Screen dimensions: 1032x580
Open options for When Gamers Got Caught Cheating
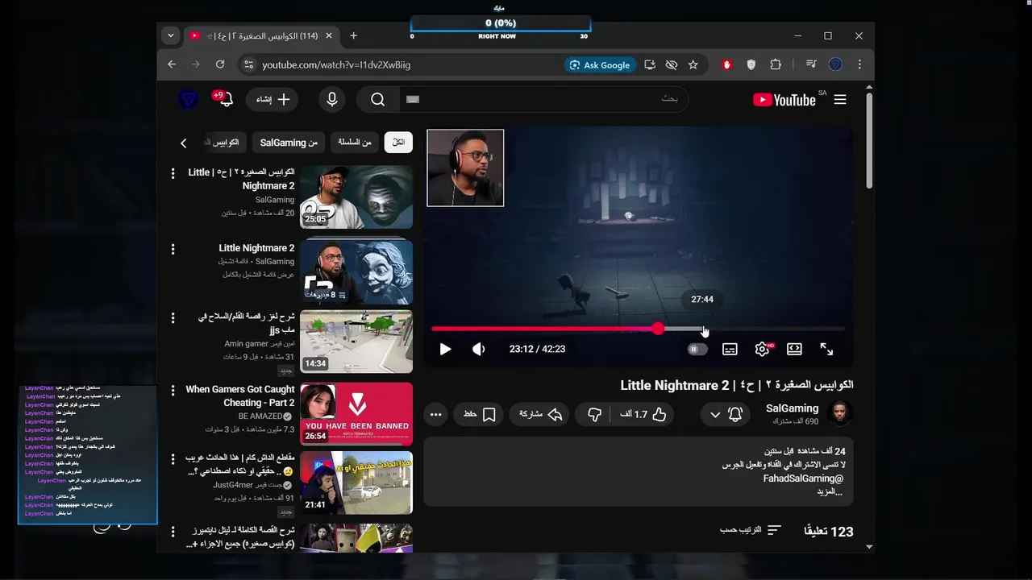pos(173,391)
